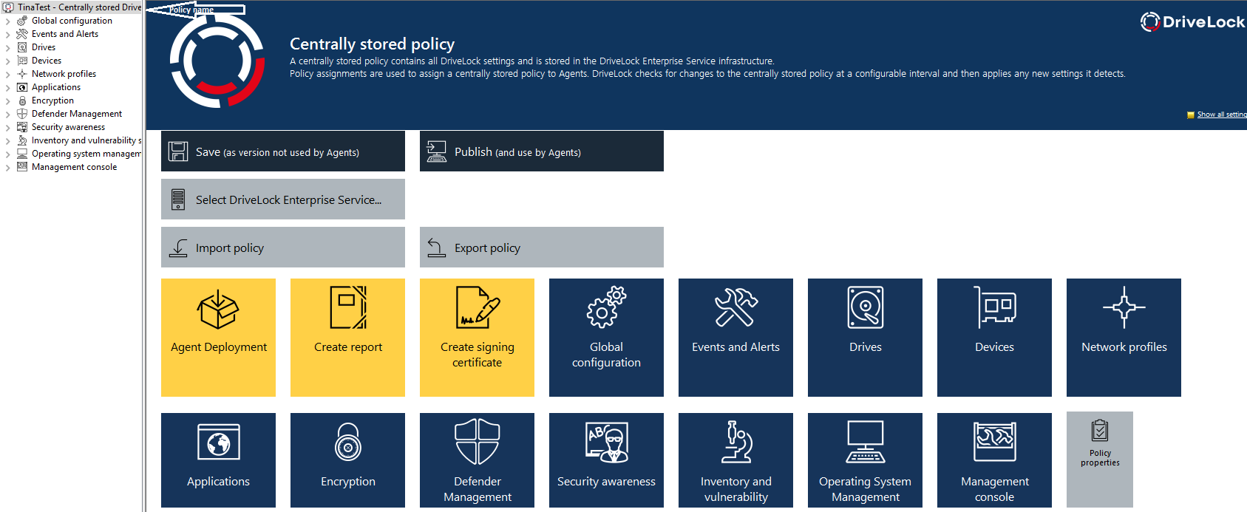Open the Devices tile

(994, 337)
